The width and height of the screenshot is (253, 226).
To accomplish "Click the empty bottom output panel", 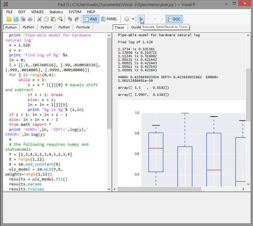I will point(127,208).
